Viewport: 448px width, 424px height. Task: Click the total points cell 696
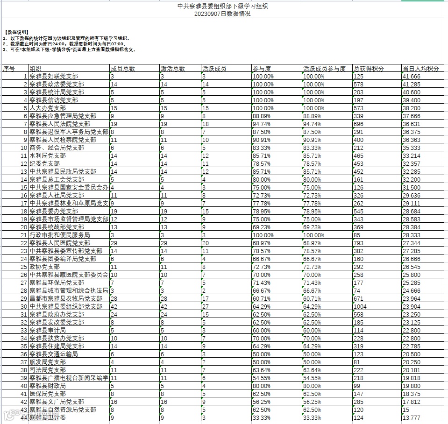[x=377, y=124]
